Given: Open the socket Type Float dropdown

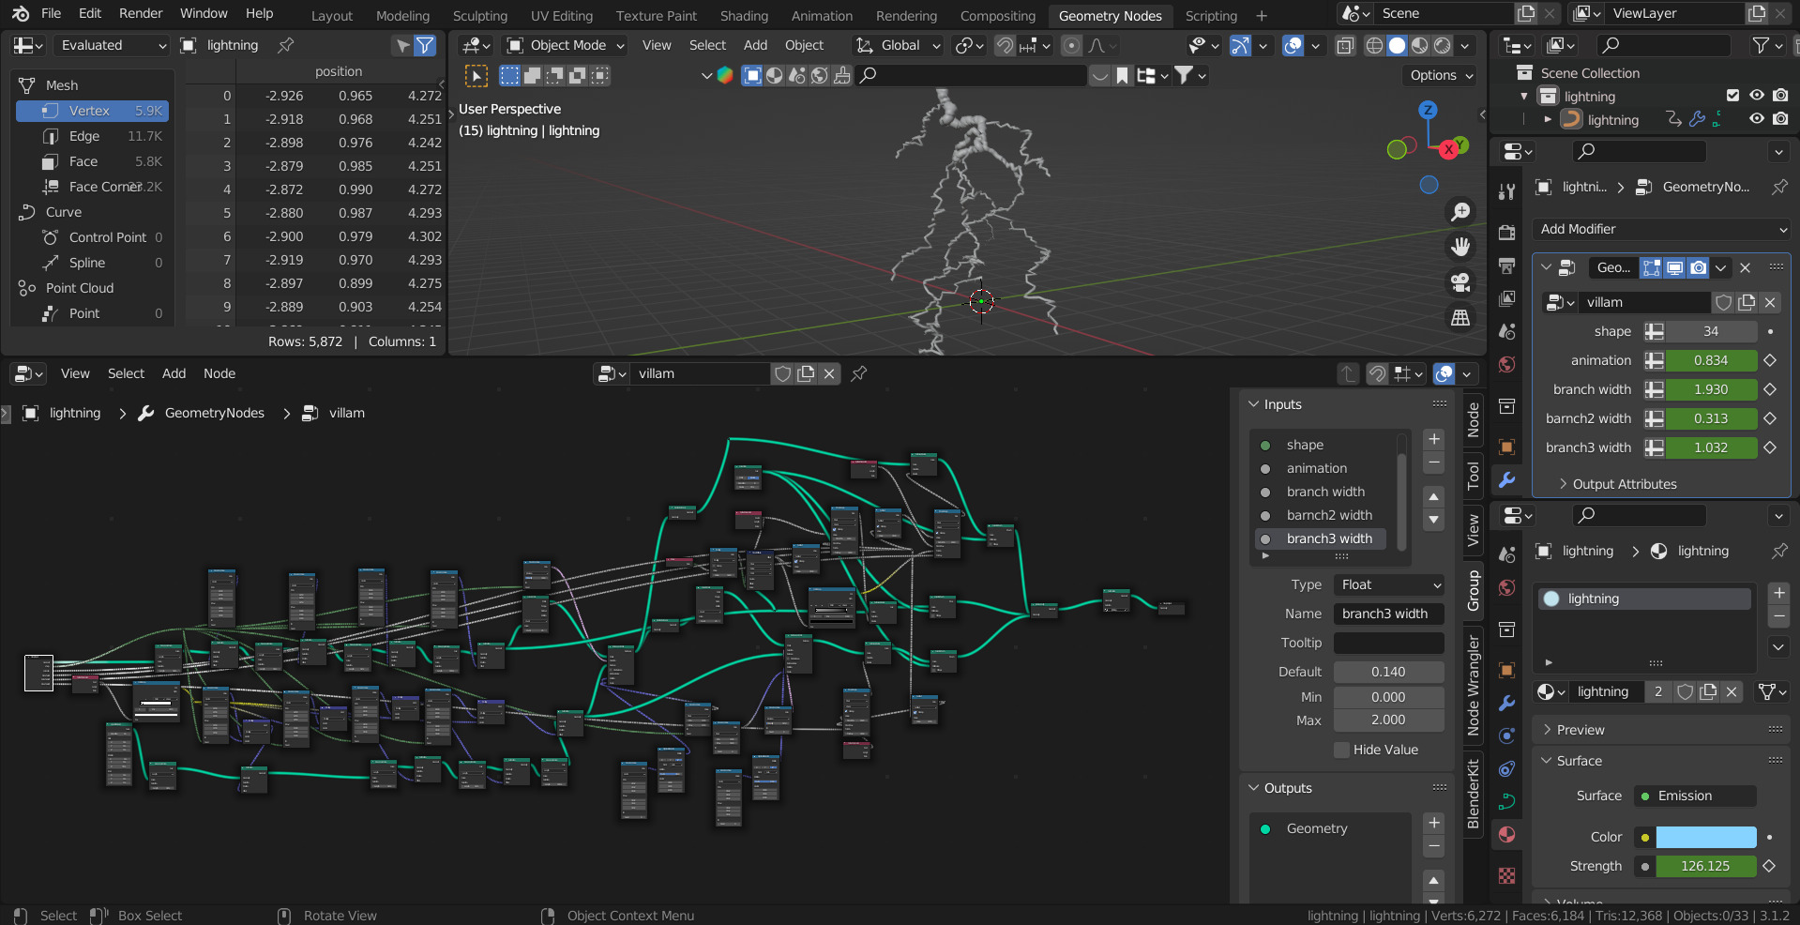Looking at the screenshot, I should tap(1388, 584).
